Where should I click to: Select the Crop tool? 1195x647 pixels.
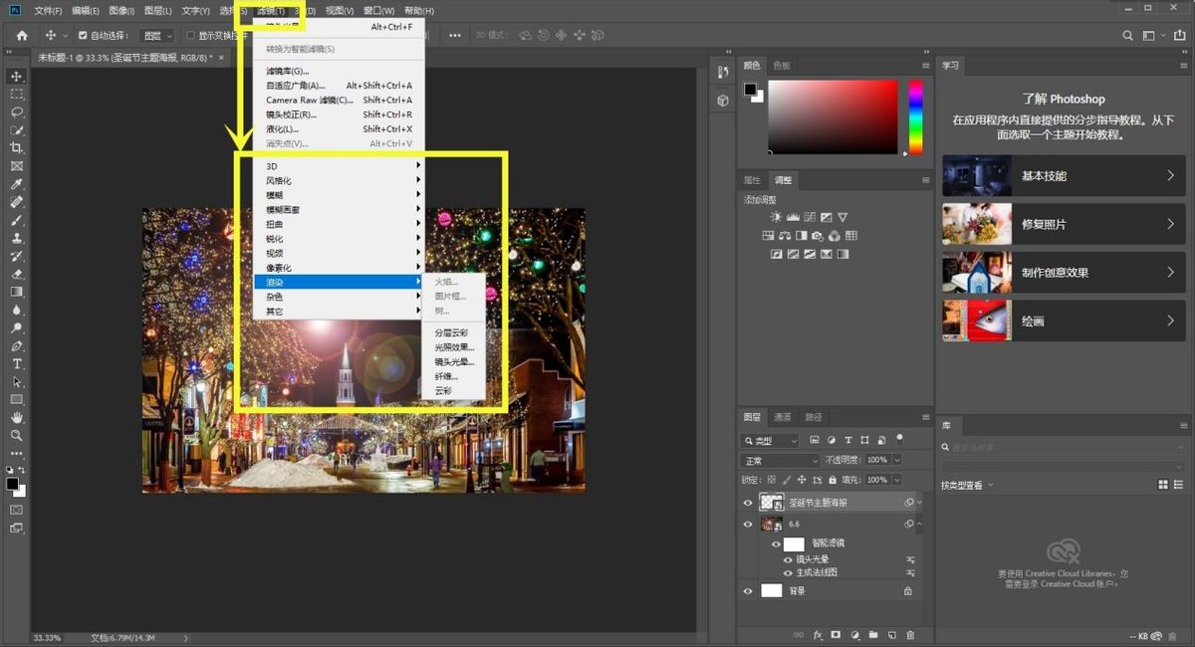click(17, 148)
